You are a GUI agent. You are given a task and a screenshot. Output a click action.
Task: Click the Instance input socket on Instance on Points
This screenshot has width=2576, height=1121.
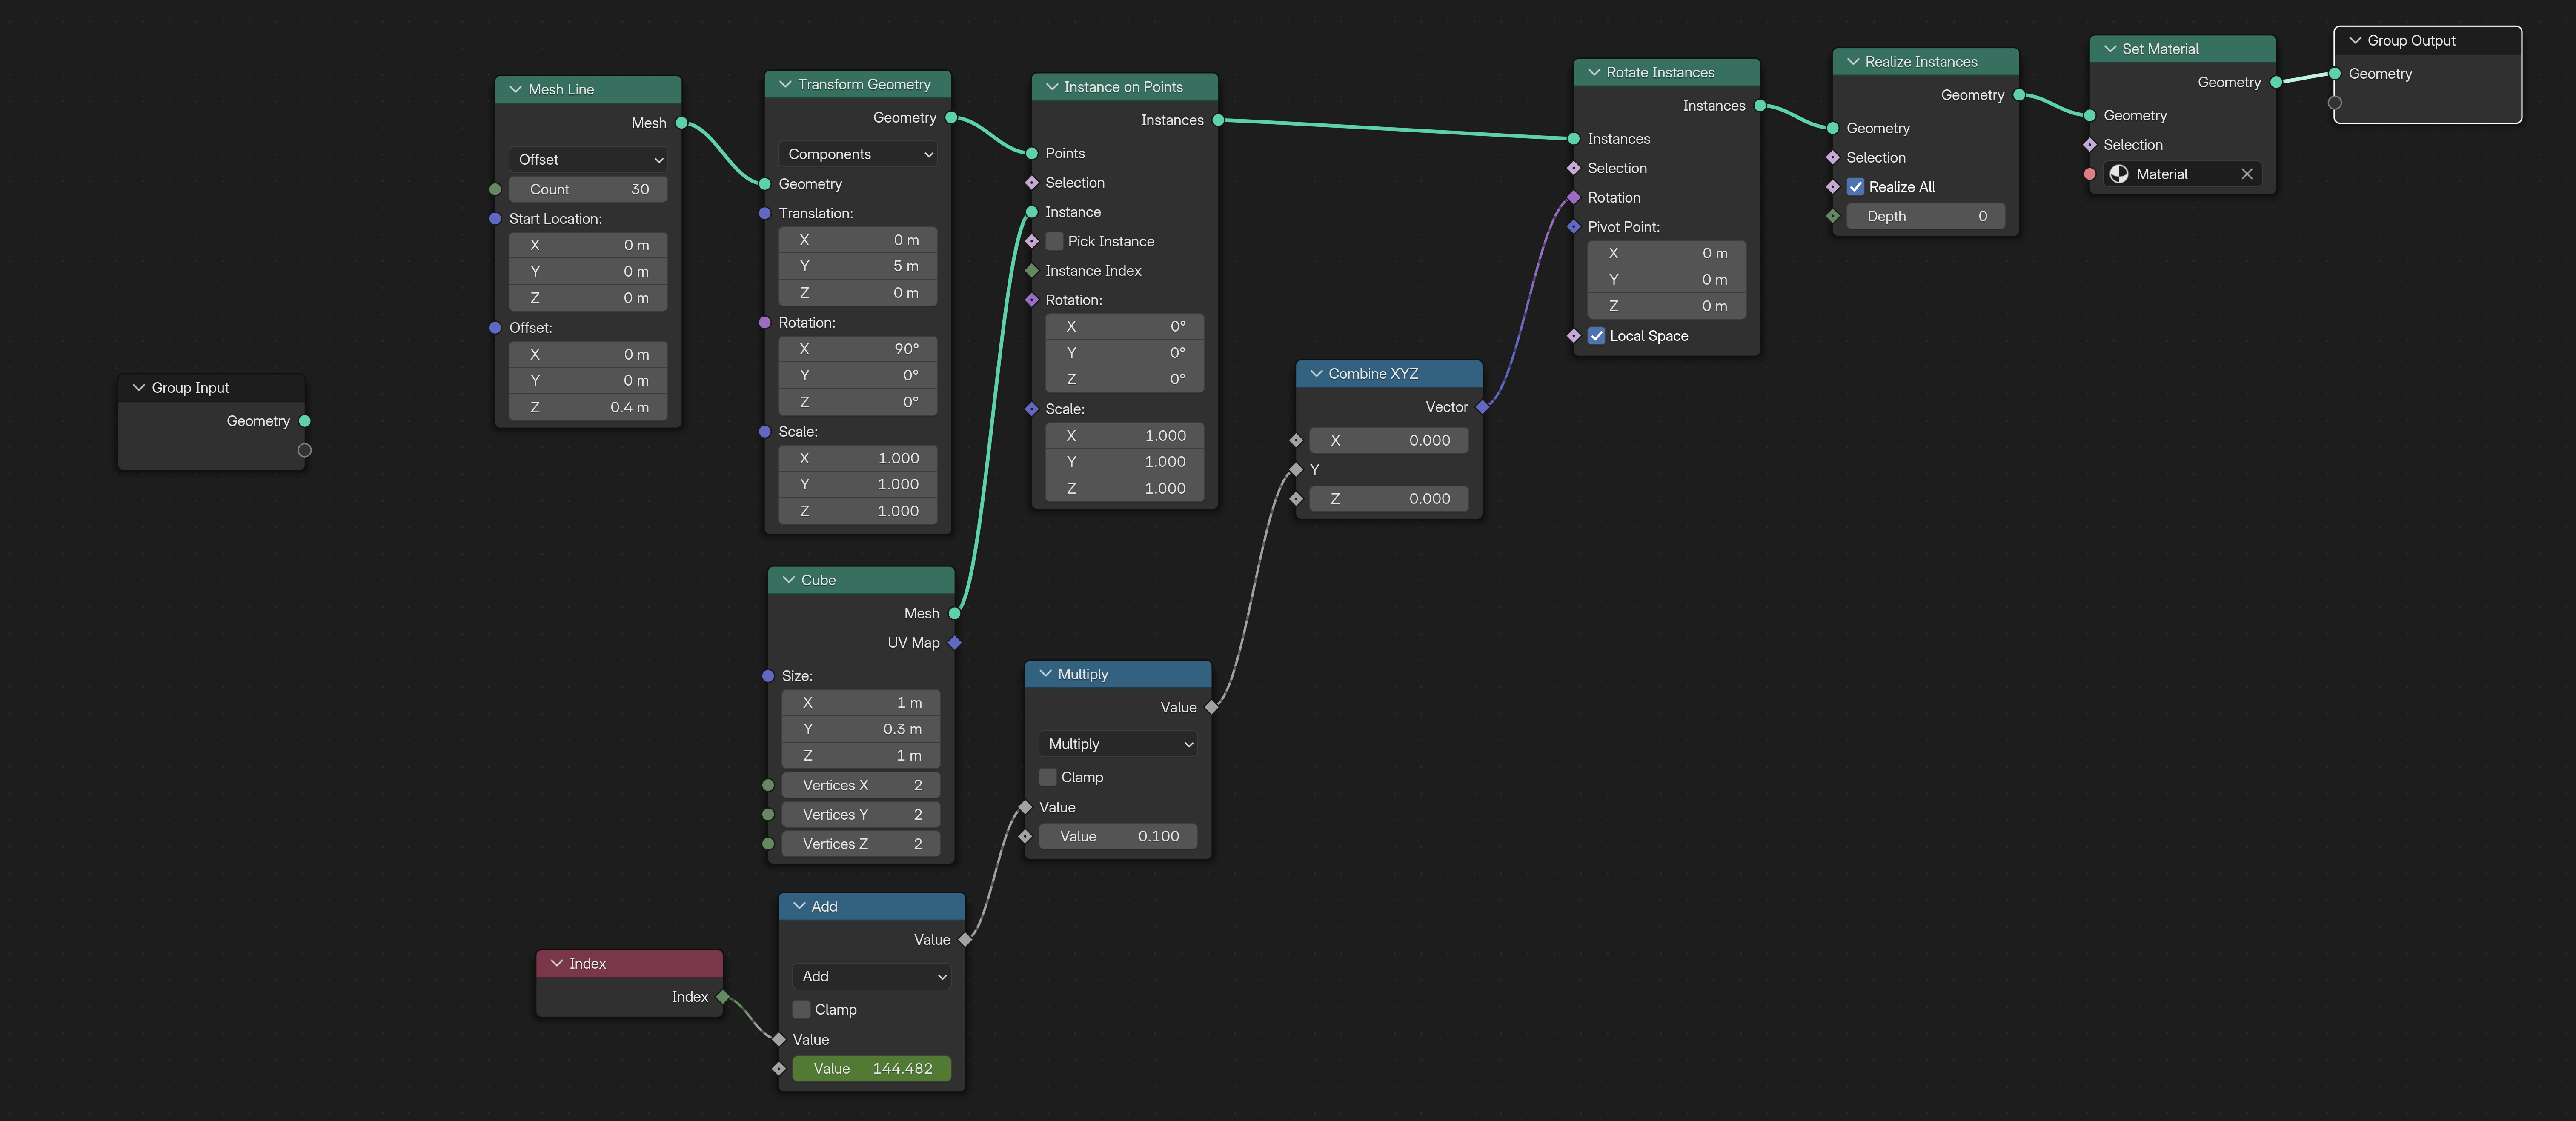click(1032, 213)
